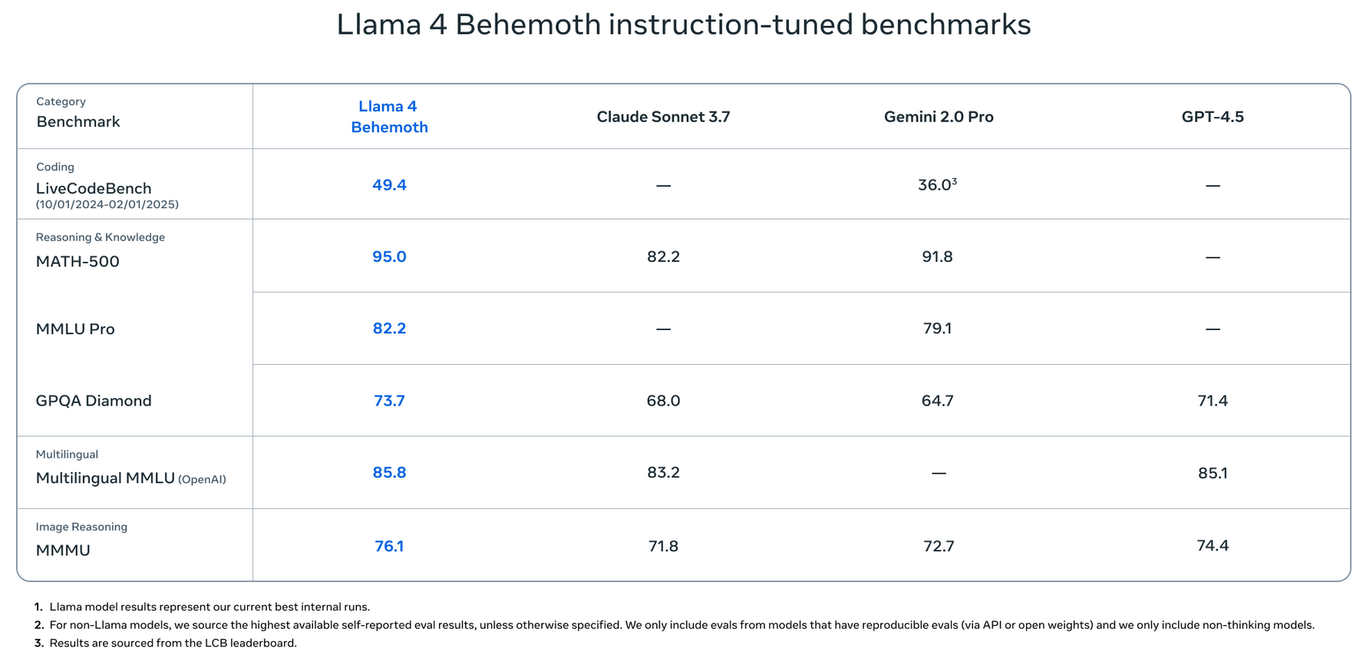Click the page title about Behemoth benchmarks

tap(683, 25)
